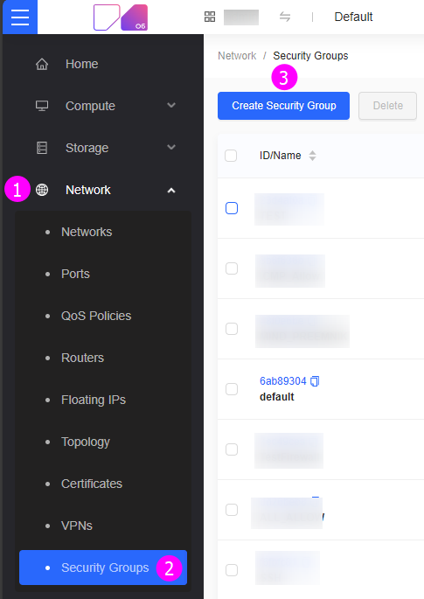Check the checkbox for the default security group
Screen dimensions: 424x599
(x=232, y=389)
